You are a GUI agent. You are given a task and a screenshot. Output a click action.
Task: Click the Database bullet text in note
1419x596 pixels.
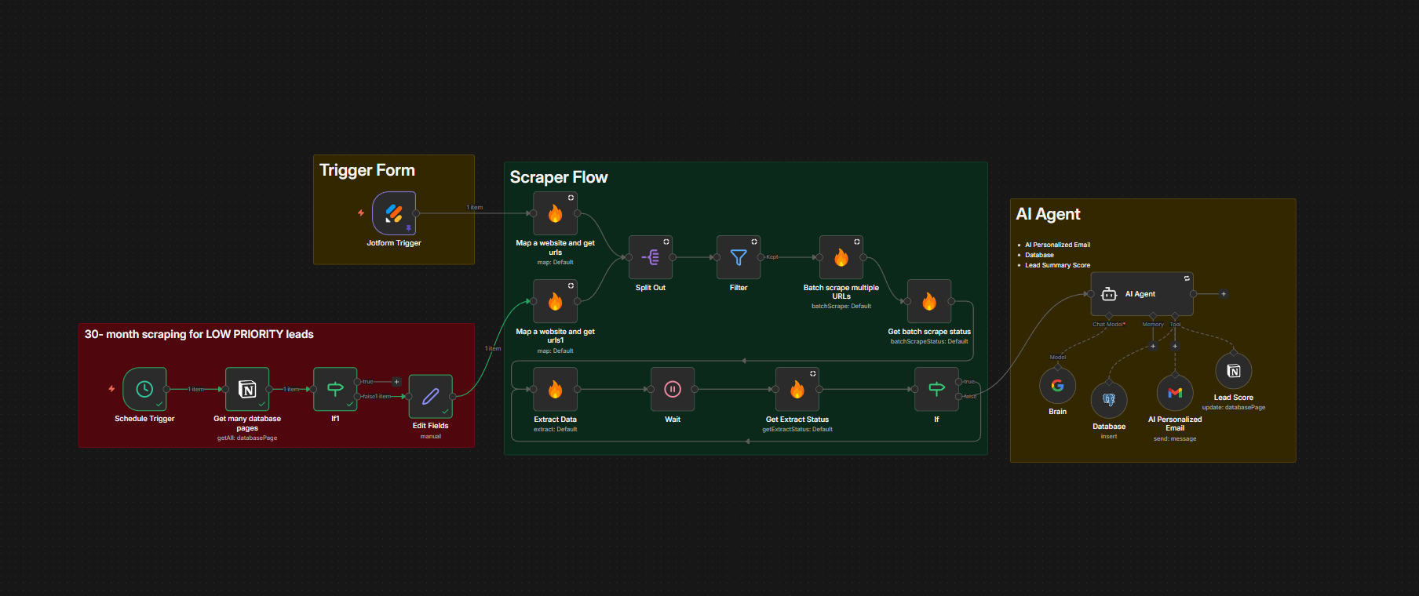(1039, 255)
